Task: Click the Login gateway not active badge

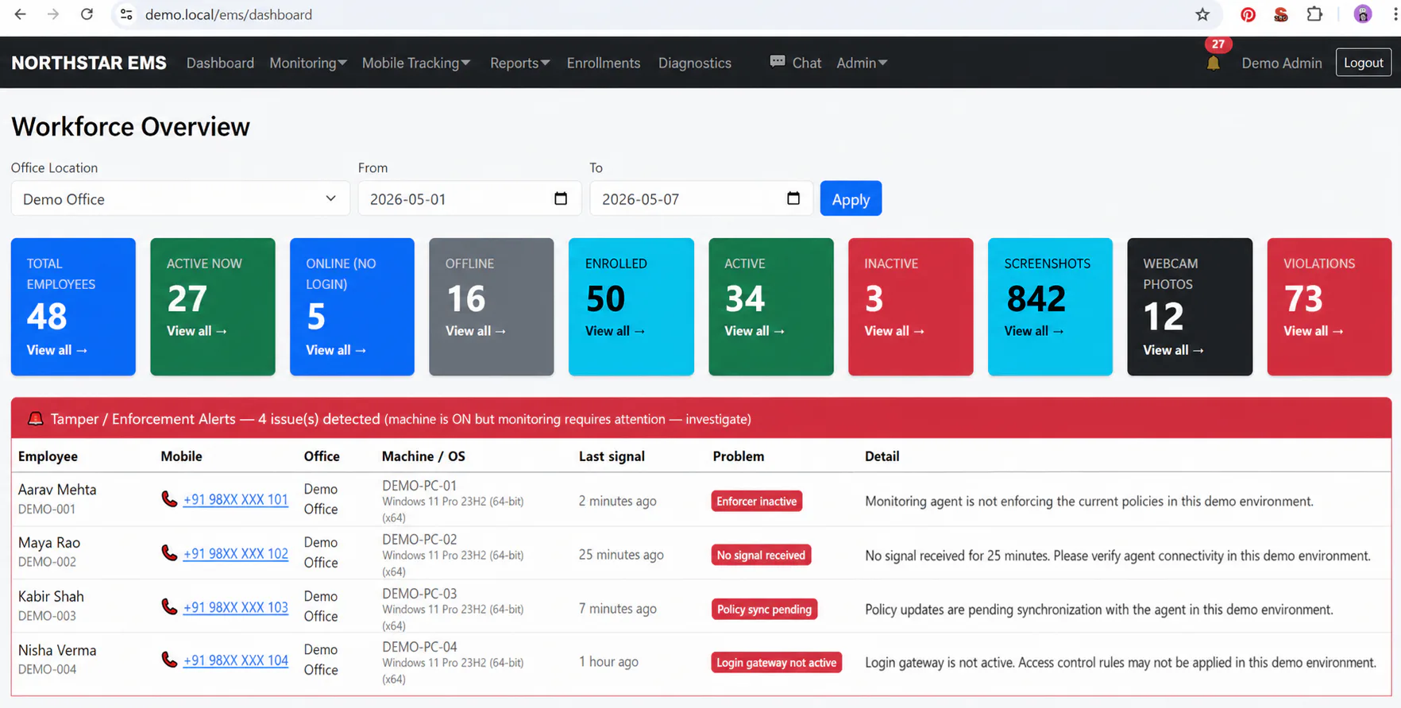Action: click(x=777, y=662)
